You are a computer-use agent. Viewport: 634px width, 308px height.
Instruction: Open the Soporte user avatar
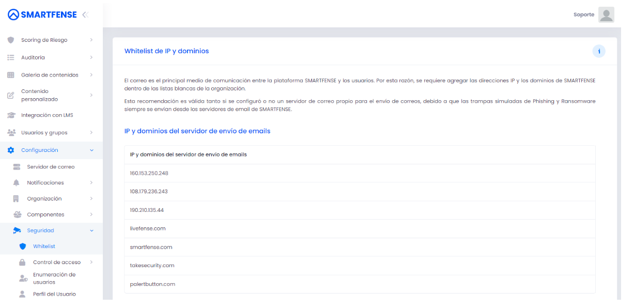pyautogui.click(x=606, y=14)
